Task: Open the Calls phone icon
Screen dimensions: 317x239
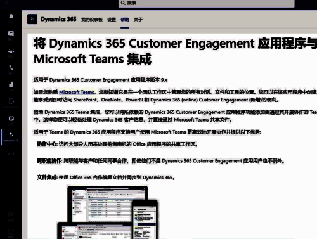Action: pyautogui.click(x=11, y=68)
